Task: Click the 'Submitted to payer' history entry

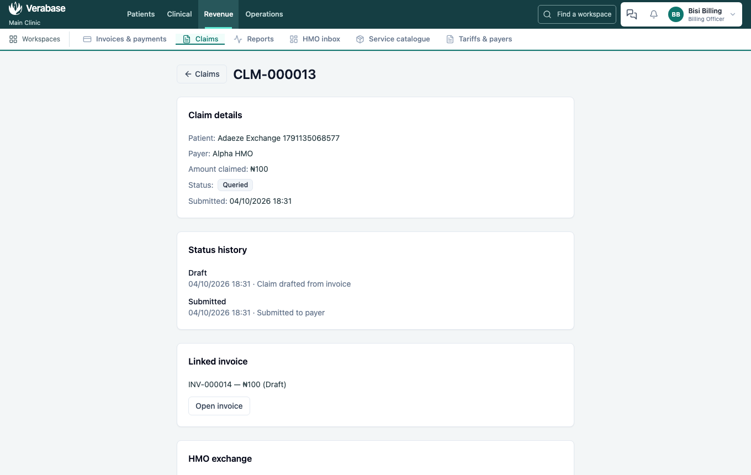Action: [x=290, y=313]
